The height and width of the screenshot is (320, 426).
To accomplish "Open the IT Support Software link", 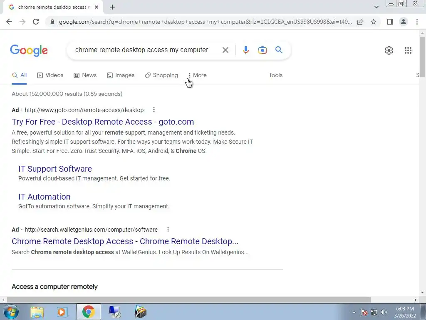I will (x=55, y=169).
